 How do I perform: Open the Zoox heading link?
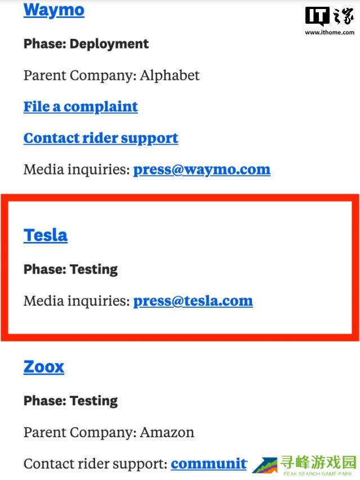44,367
